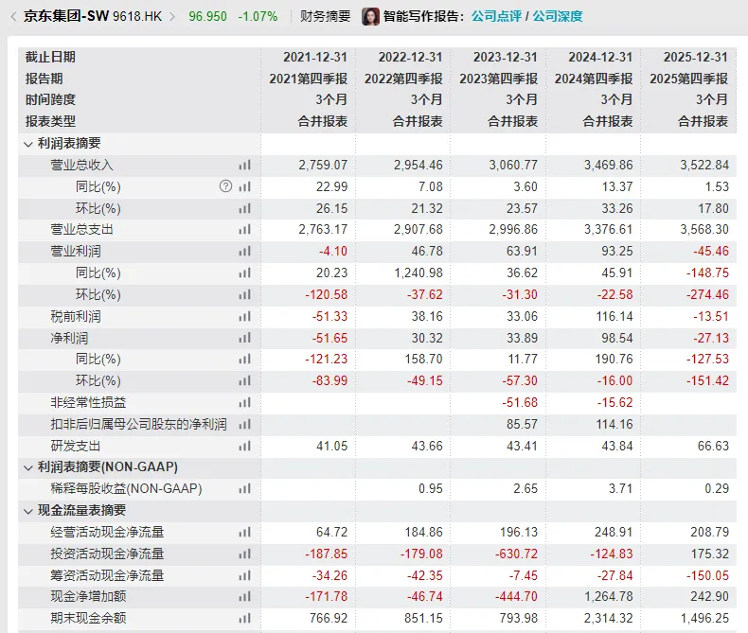Open chart icon for 净利润 环比(%) row

point(244,380)
